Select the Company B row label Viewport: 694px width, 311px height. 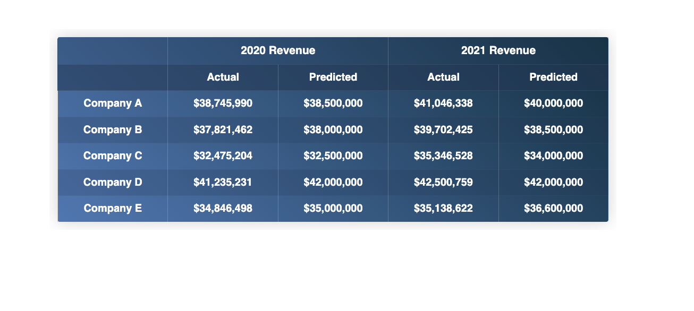[112, 129]
